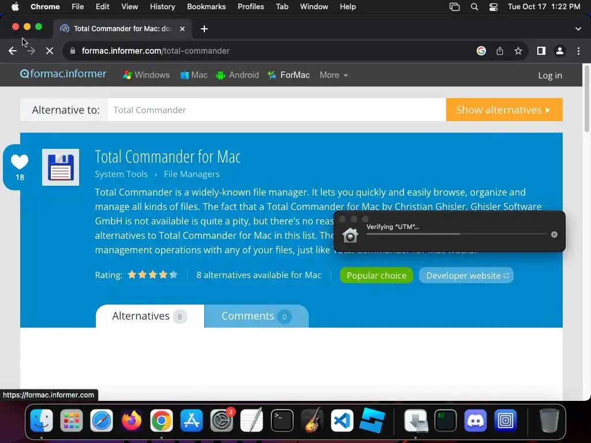Click the Alternative to search field

(x=276, y=110)
